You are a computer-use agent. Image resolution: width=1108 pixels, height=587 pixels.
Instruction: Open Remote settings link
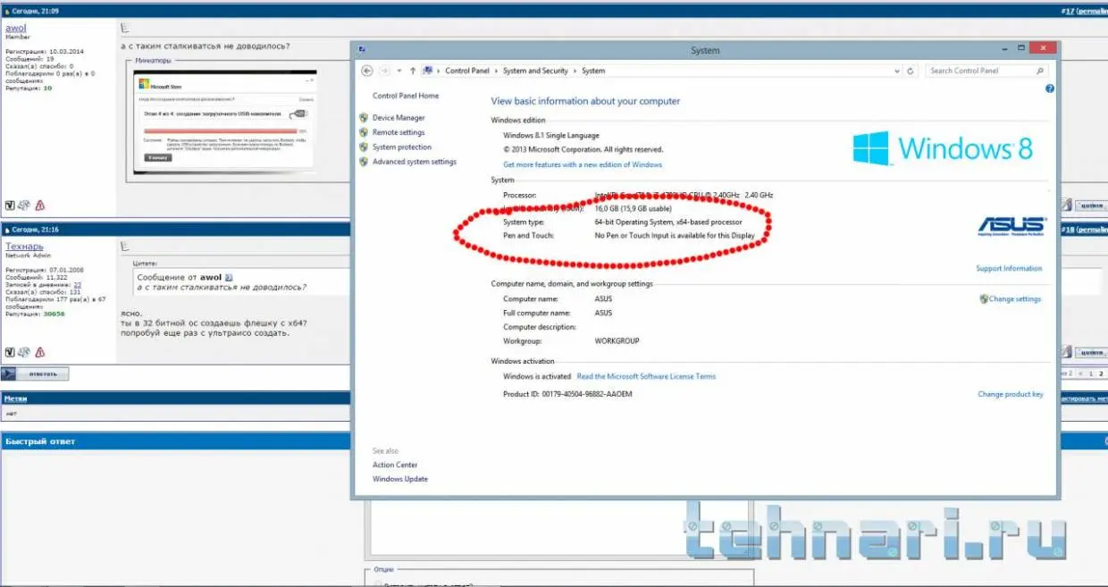point(399,132)
